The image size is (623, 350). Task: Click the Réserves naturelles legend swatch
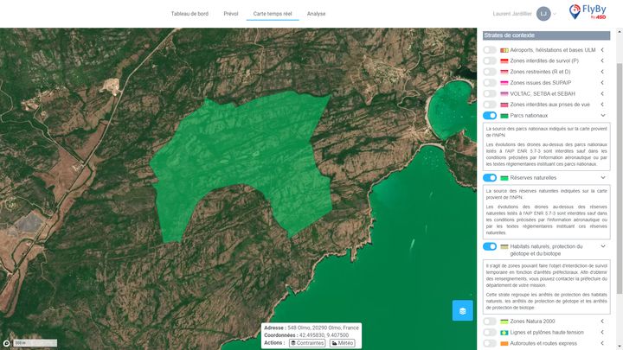tap(504, 178)
